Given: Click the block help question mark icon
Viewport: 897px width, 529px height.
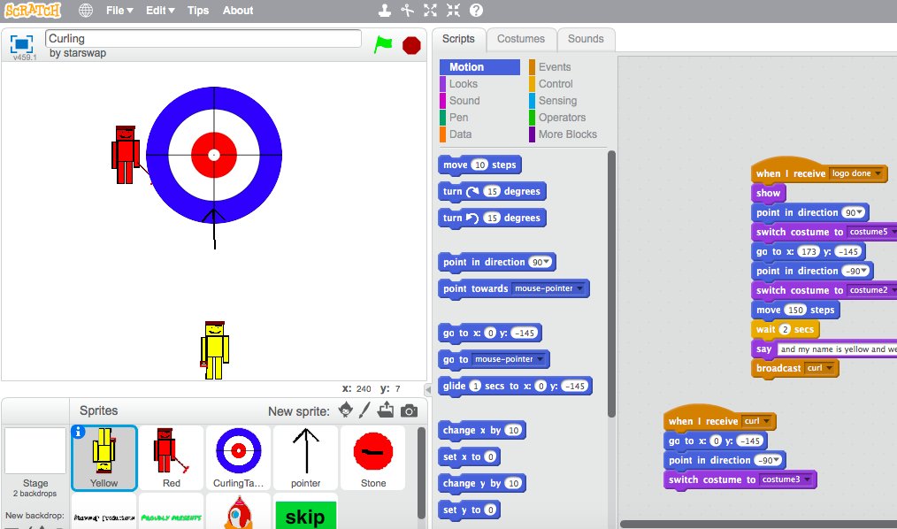Looking at the screenshot, I should [476, 11].
